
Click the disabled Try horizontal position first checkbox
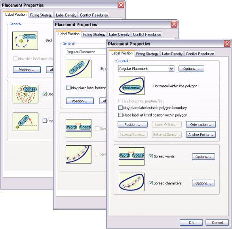(x=120, y=101)
